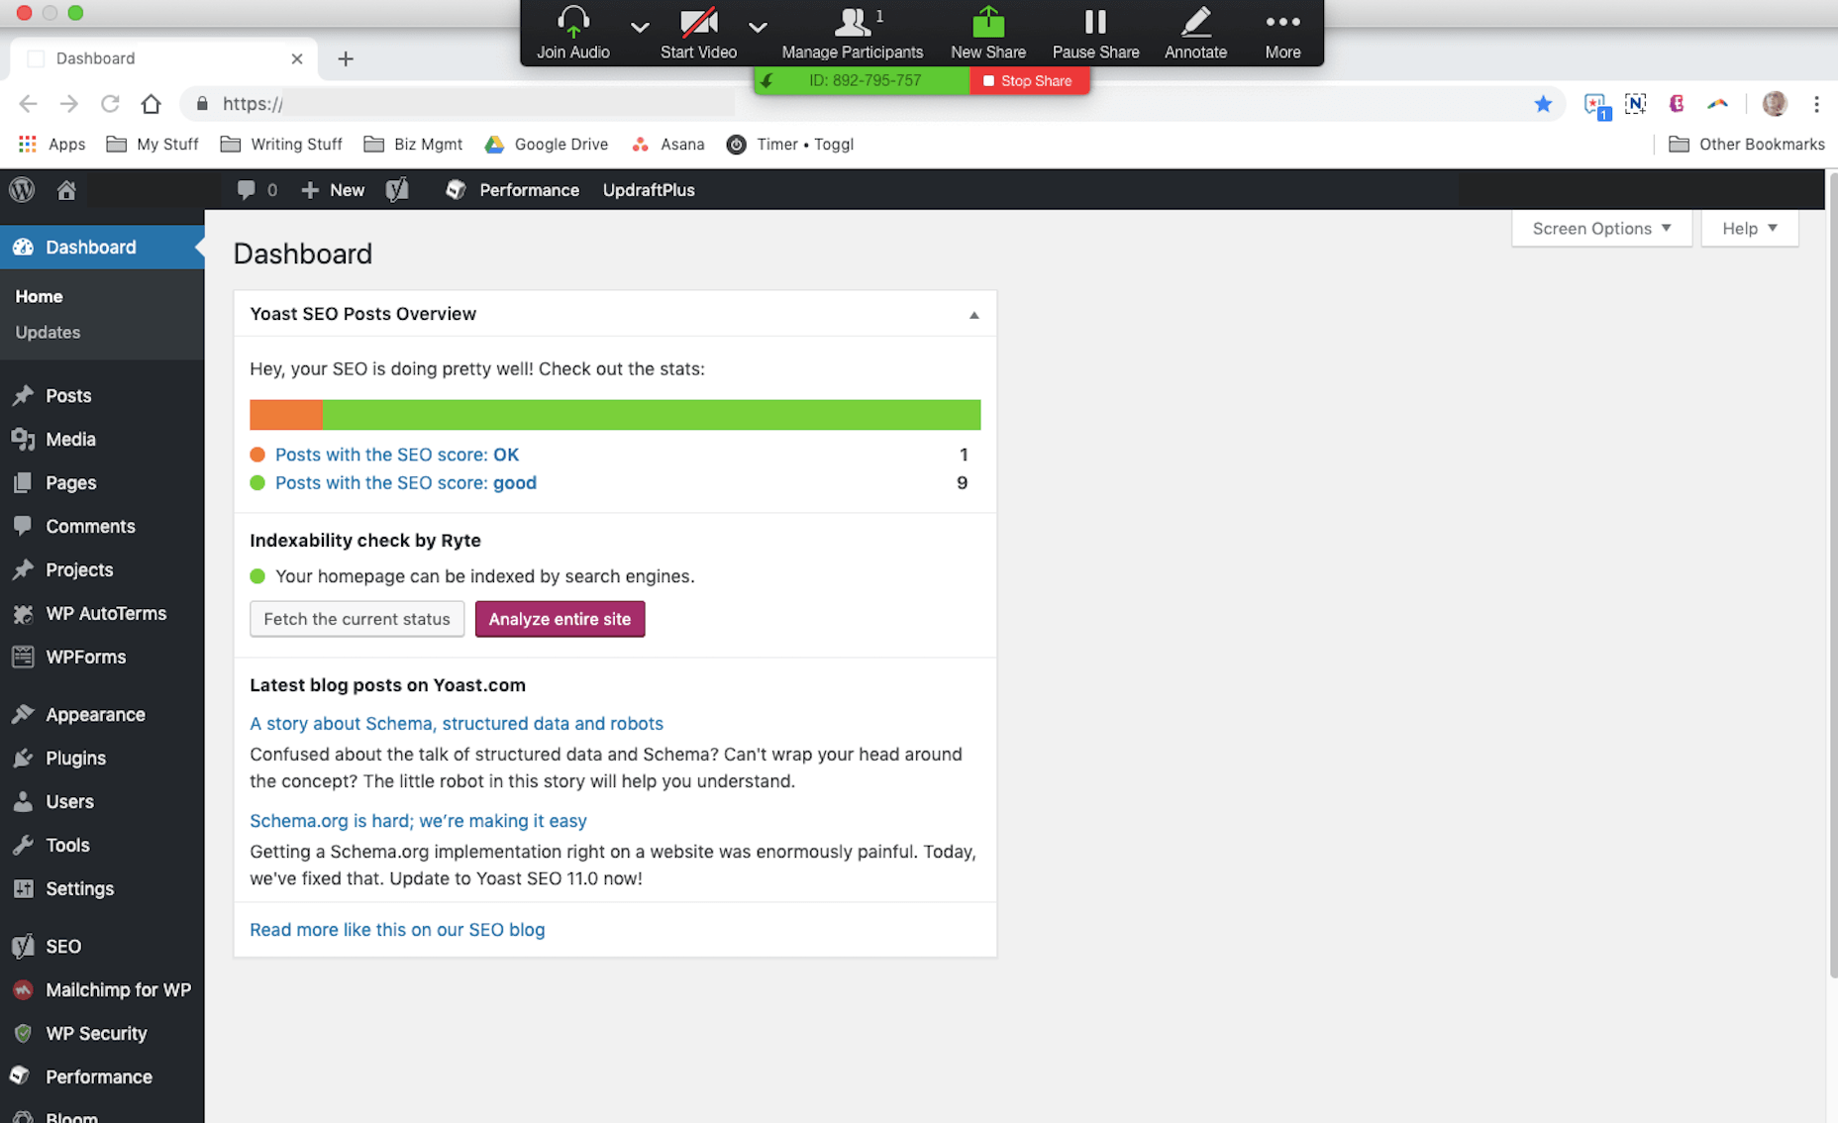The width and height of the screenshot is (1838, 1123).
Task: Open UpdraftPlus in the admin bar
Action: coord(649,190)
